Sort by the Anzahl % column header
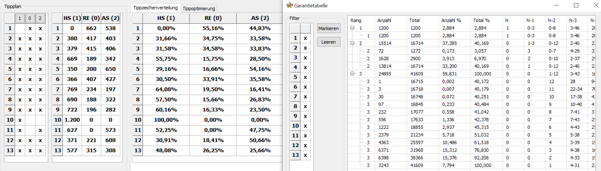This screenshot has width=601, height=171. (x=451, y=20)
